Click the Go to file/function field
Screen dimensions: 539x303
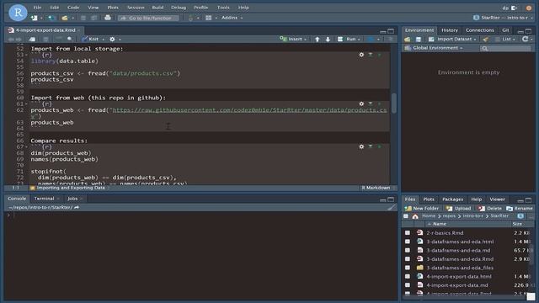click(148, 18)
